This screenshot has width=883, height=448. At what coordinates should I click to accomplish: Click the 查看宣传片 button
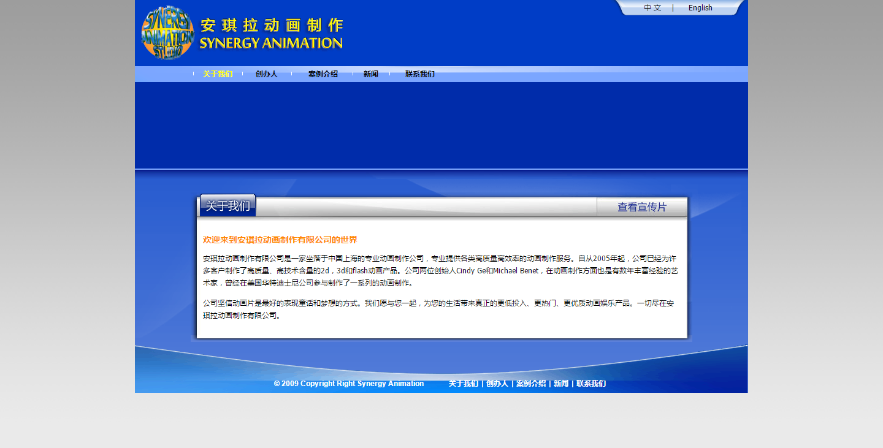pos(642,207)
